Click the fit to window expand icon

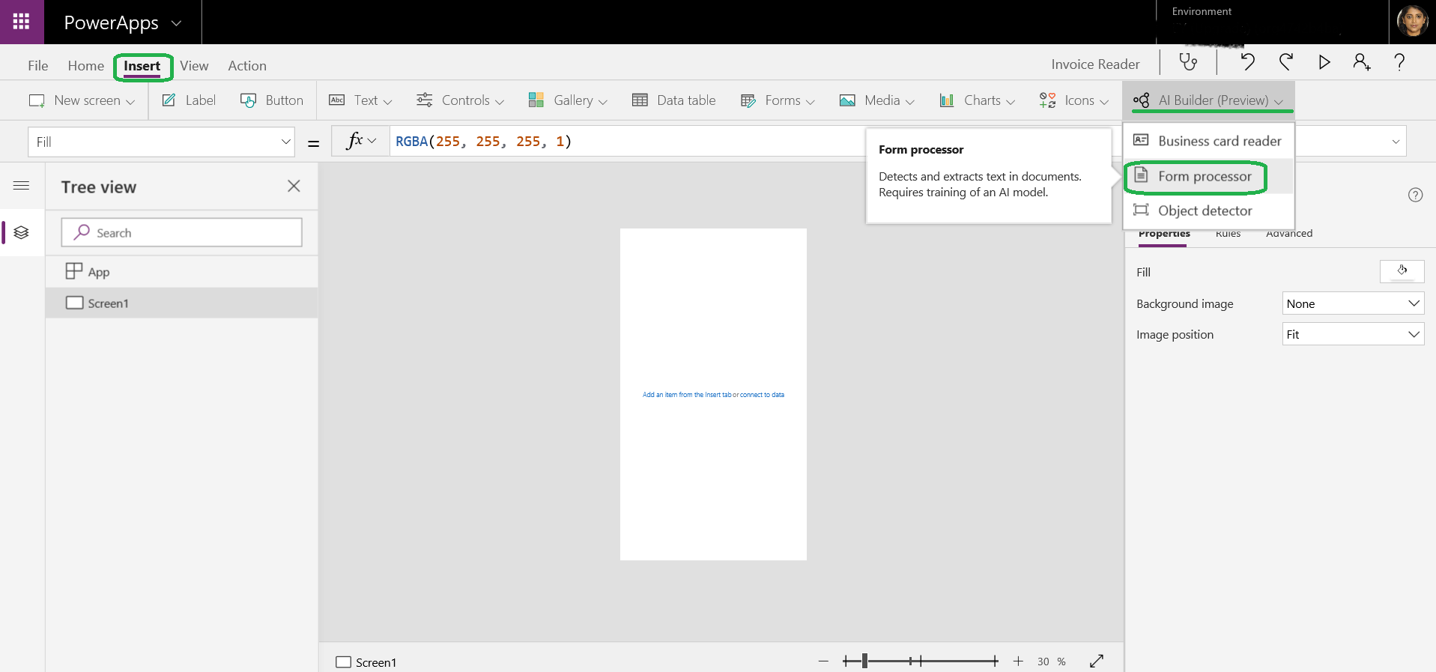pos(1097,661)
